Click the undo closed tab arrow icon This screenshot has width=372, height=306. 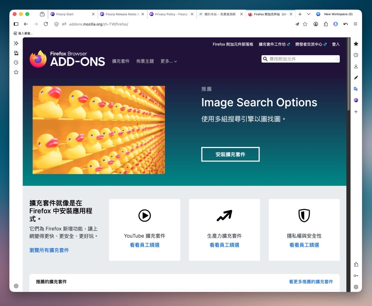point(346,24)
